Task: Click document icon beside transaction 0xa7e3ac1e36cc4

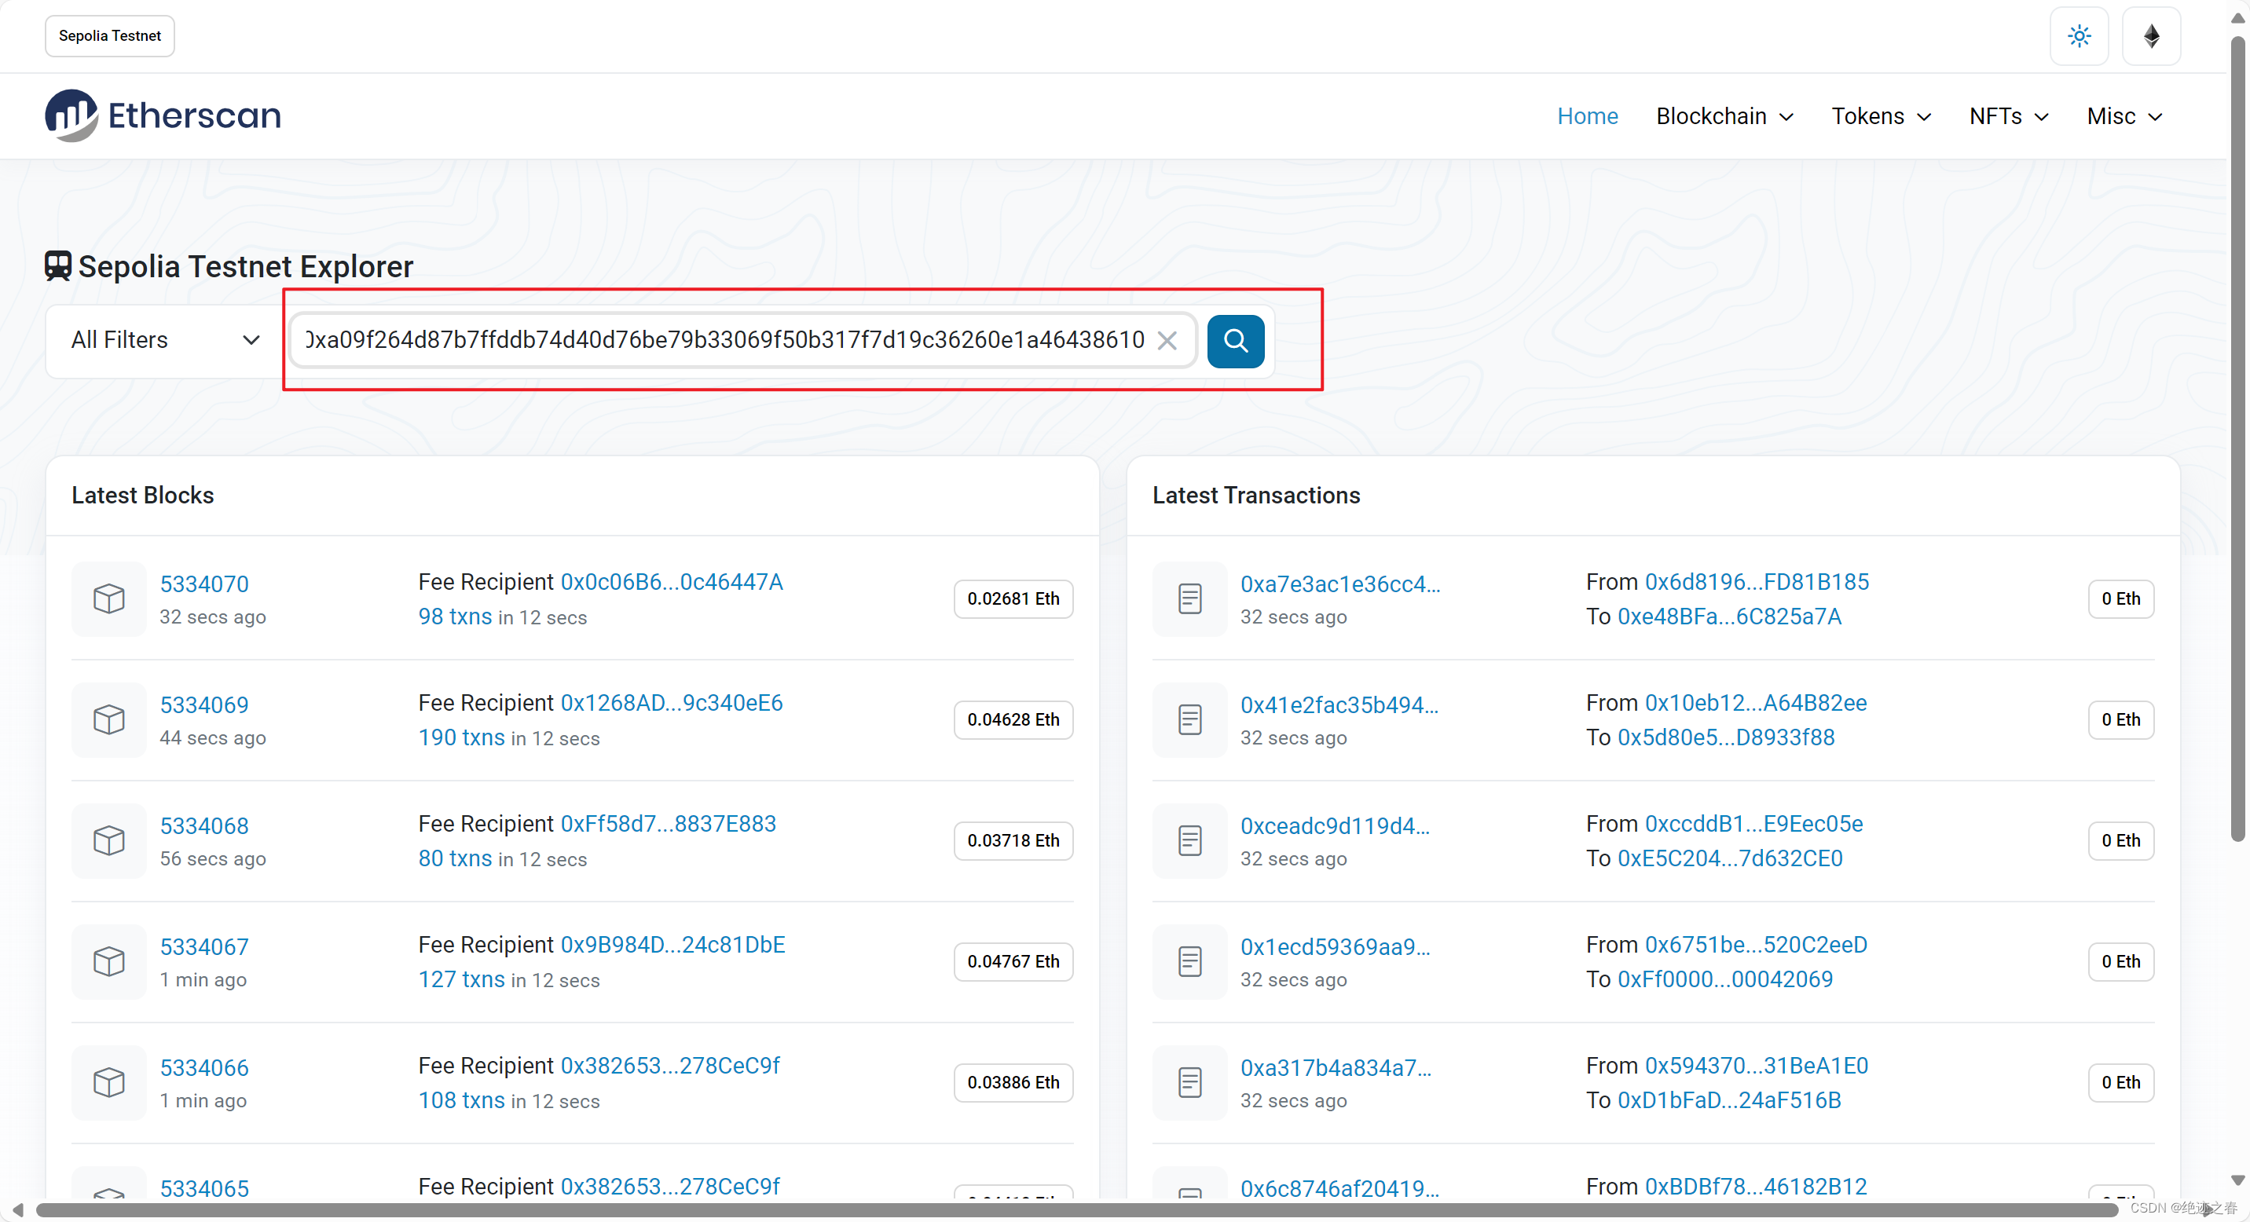Action: coord(1189,598)
